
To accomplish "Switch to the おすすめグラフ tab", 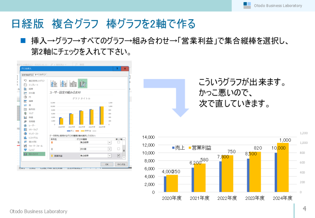I will pos(27,75).
